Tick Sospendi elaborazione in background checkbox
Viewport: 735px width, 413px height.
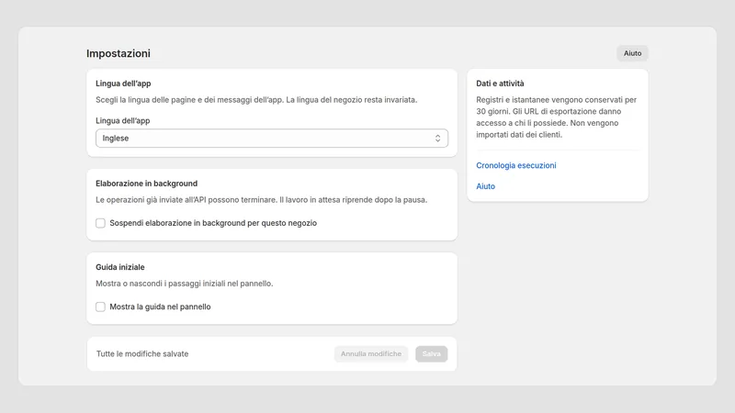tap(100, 223)
